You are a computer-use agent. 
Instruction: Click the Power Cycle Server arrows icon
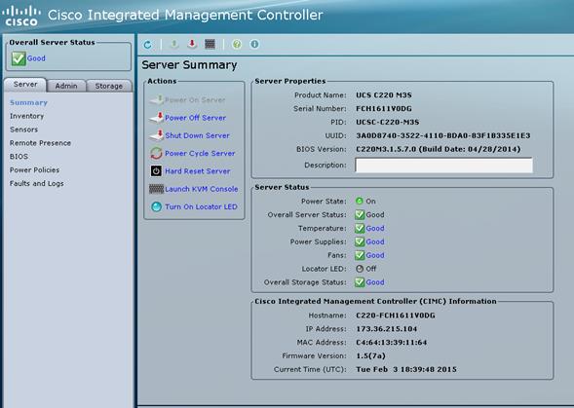pos(156,153)
